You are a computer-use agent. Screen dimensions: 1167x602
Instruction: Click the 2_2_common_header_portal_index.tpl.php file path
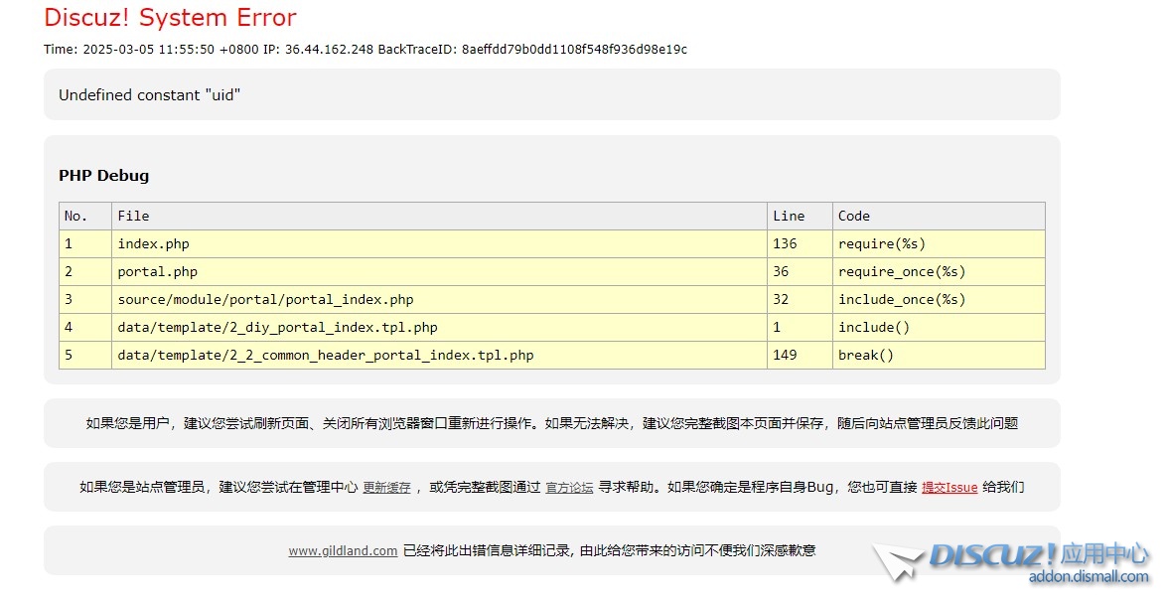coord(325,355)
